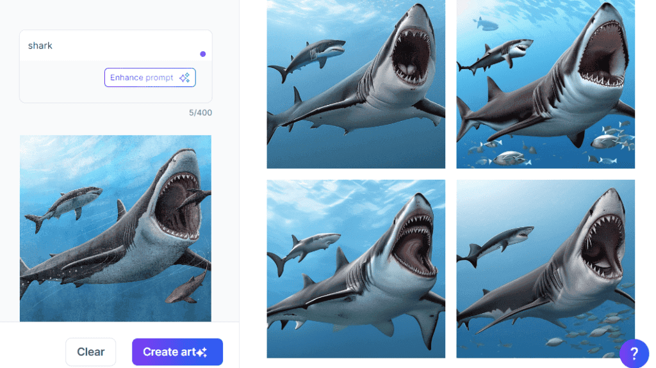Click the 5/400 character counter

tap(200, 113)
